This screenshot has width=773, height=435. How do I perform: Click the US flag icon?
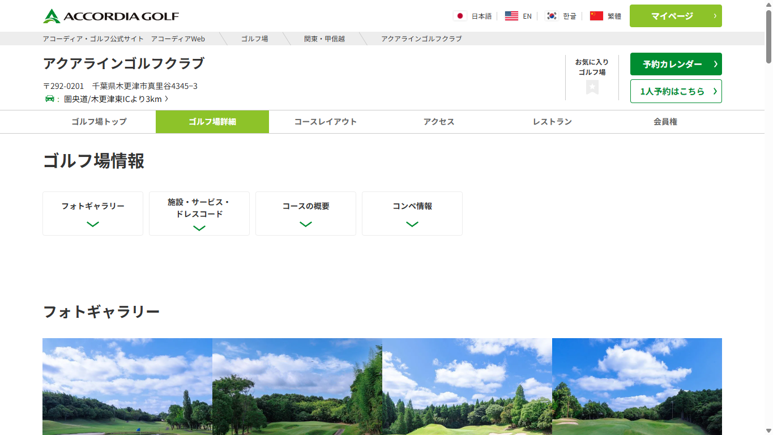coord(511,16)
